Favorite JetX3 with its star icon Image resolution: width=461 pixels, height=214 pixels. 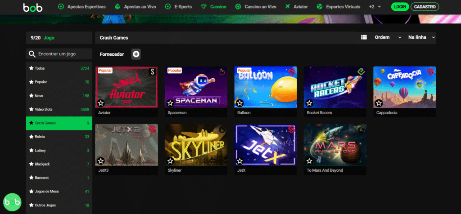click(101, 161)
